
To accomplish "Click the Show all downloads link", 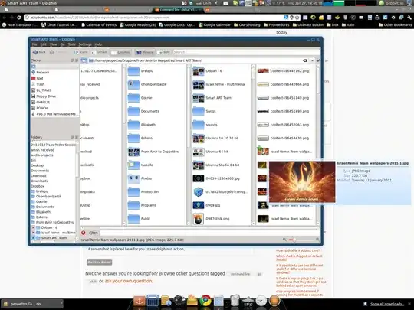I will 386,304.
